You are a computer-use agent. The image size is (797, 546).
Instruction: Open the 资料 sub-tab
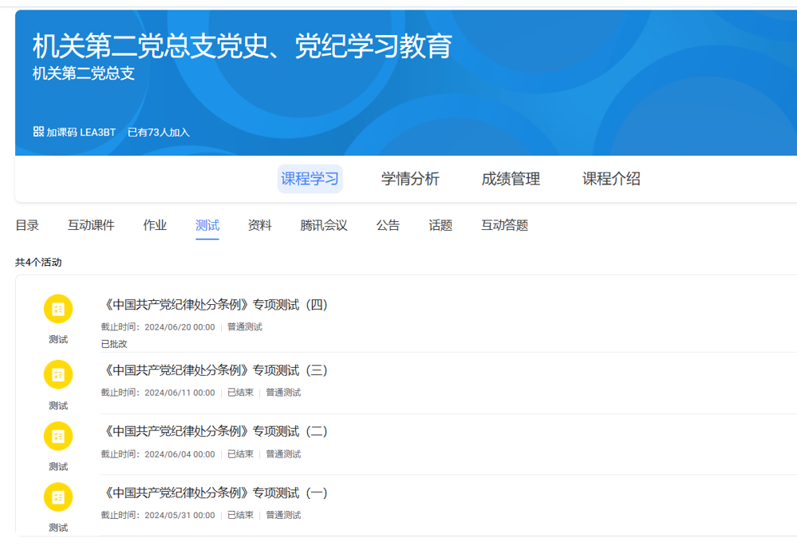click(x=260, y=225)
